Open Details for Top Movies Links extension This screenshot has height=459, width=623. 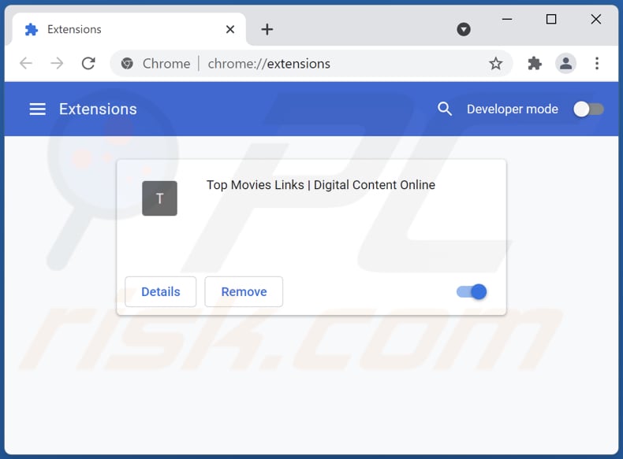(161, 291)
